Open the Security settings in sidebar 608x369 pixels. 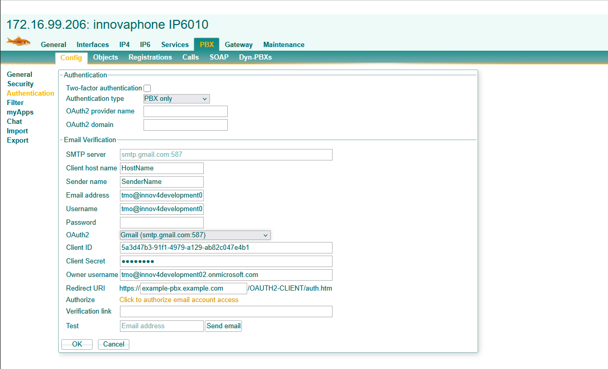20,84
